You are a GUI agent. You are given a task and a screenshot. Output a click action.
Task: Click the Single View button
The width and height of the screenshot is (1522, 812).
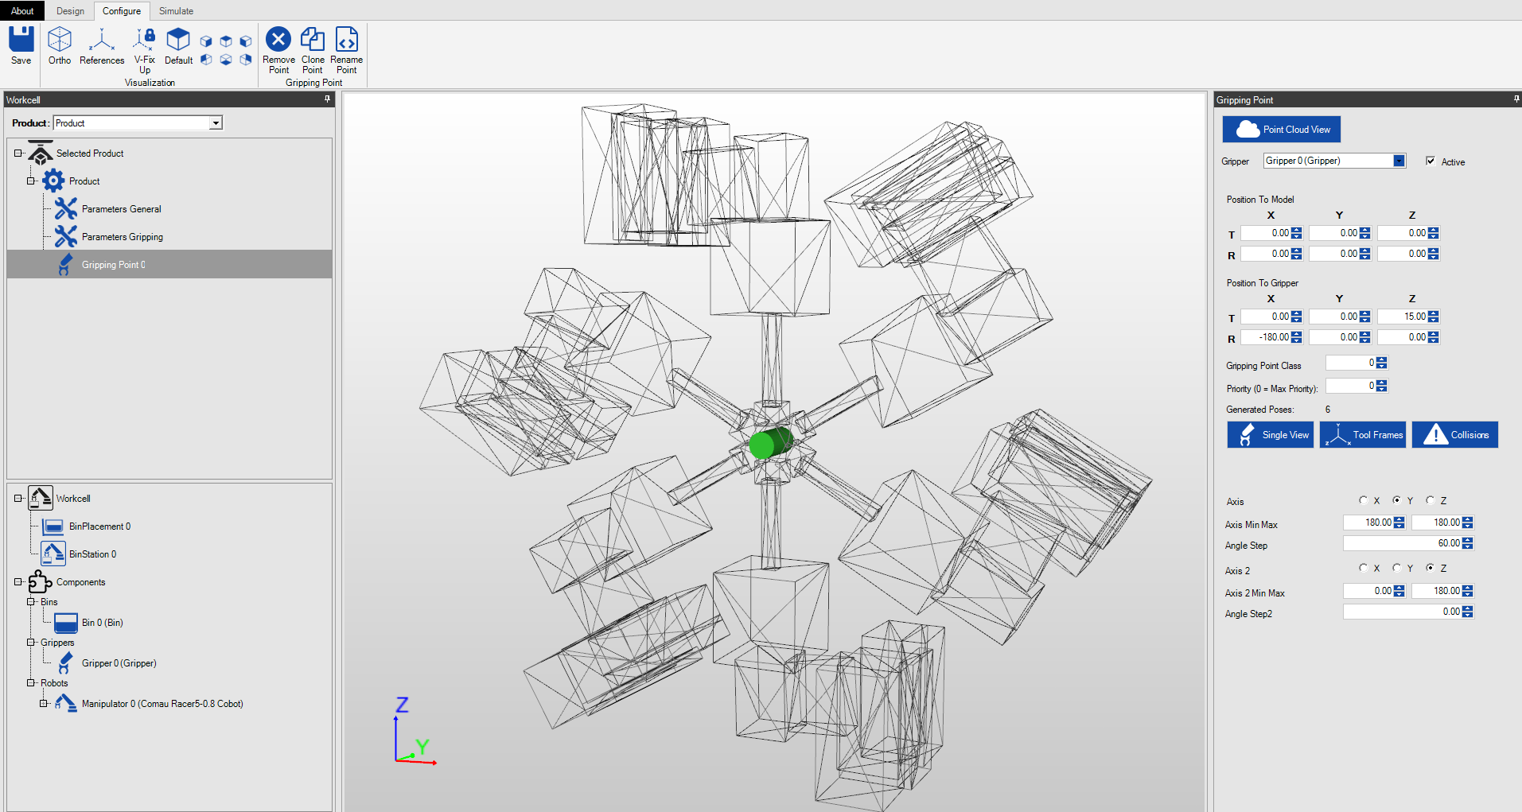[x=1271, y=435]
